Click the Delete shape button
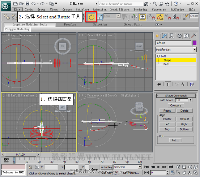The width and height of the screenshot is (200, 177). coord(184,111)
